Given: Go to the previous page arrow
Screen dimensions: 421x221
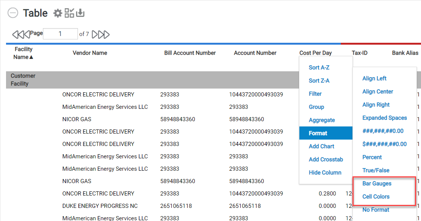Looking at the screenshot, I should [x=27, y=34].
